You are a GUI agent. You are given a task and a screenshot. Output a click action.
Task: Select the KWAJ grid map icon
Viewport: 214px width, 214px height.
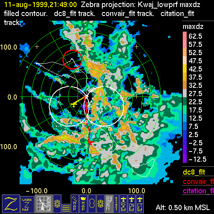coord(43,203)
